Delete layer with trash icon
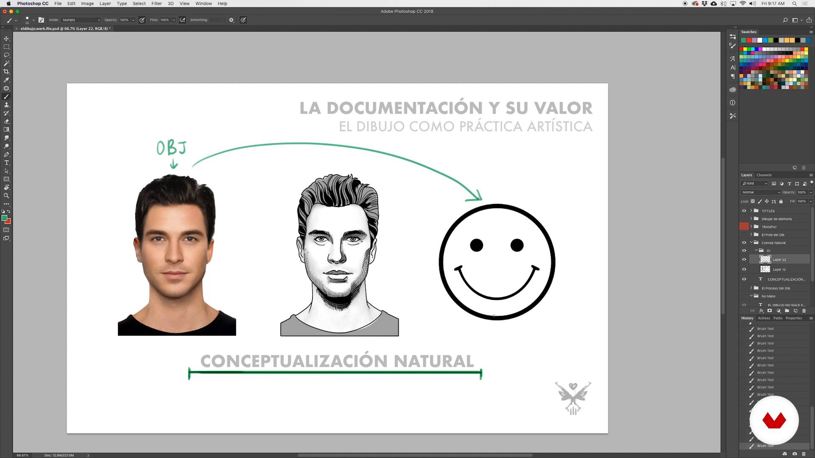The width and height of the screenshot is (815, 458). pyautogui.click(x=804, y=311)
